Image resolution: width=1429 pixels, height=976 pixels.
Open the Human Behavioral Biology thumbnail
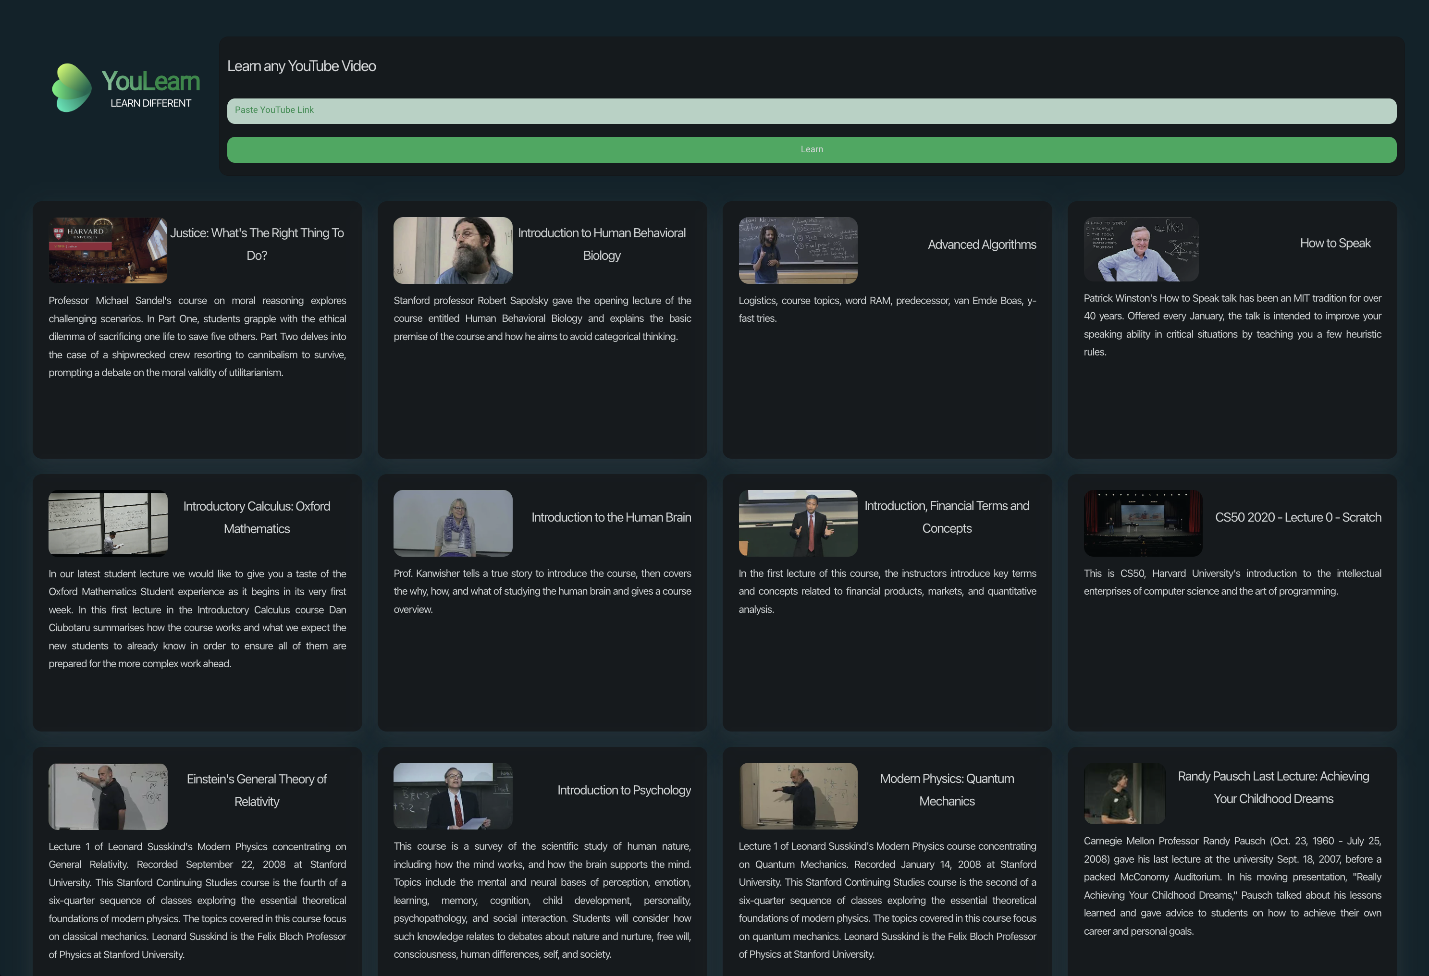tap(453, 250)
